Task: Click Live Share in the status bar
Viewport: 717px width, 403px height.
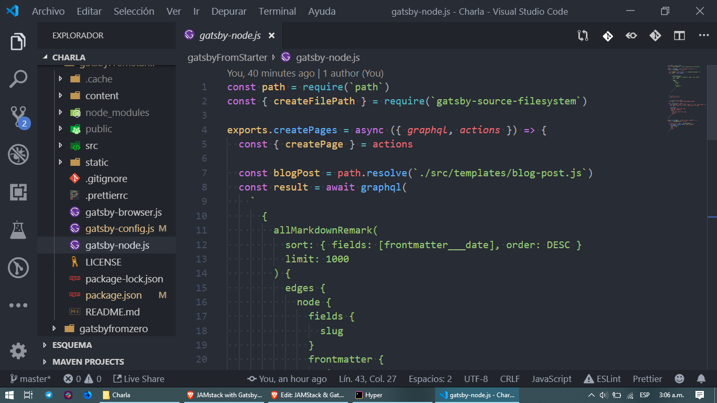Action: point(139,379)
